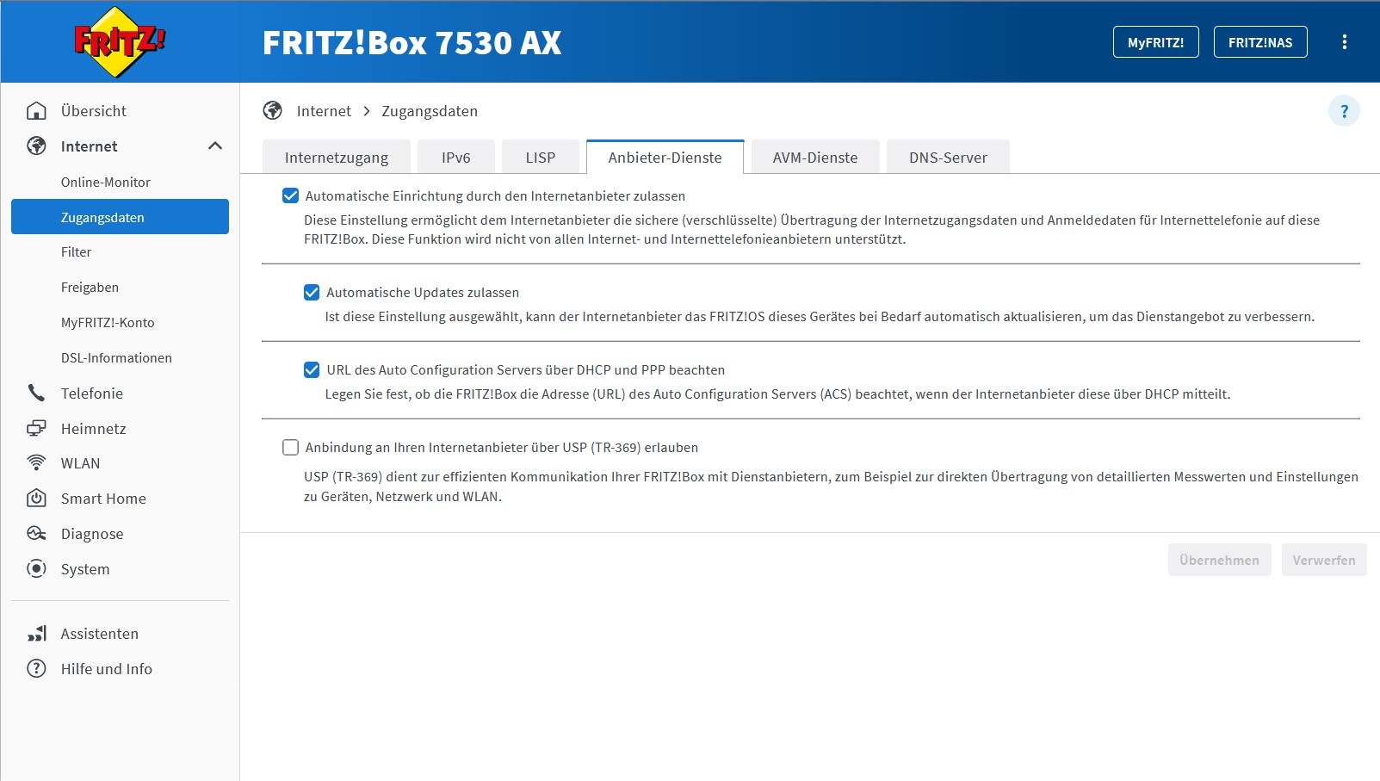The image size is (1380, 781).
Task: Switch to the IPv6 tab
Action: pyautogui.click(x=456, y=158)
